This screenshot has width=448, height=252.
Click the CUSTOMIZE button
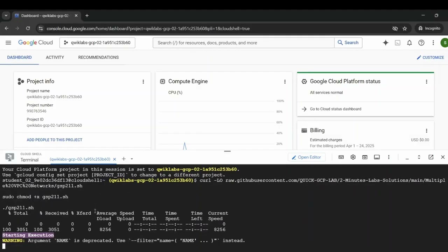[x=430, y=57]
